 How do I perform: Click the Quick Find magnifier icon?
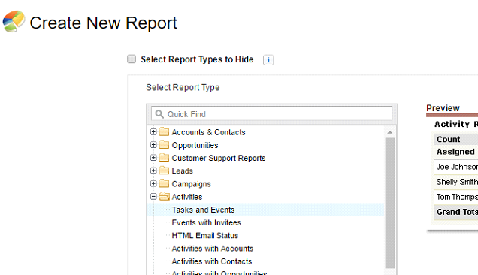click(159, 114)
